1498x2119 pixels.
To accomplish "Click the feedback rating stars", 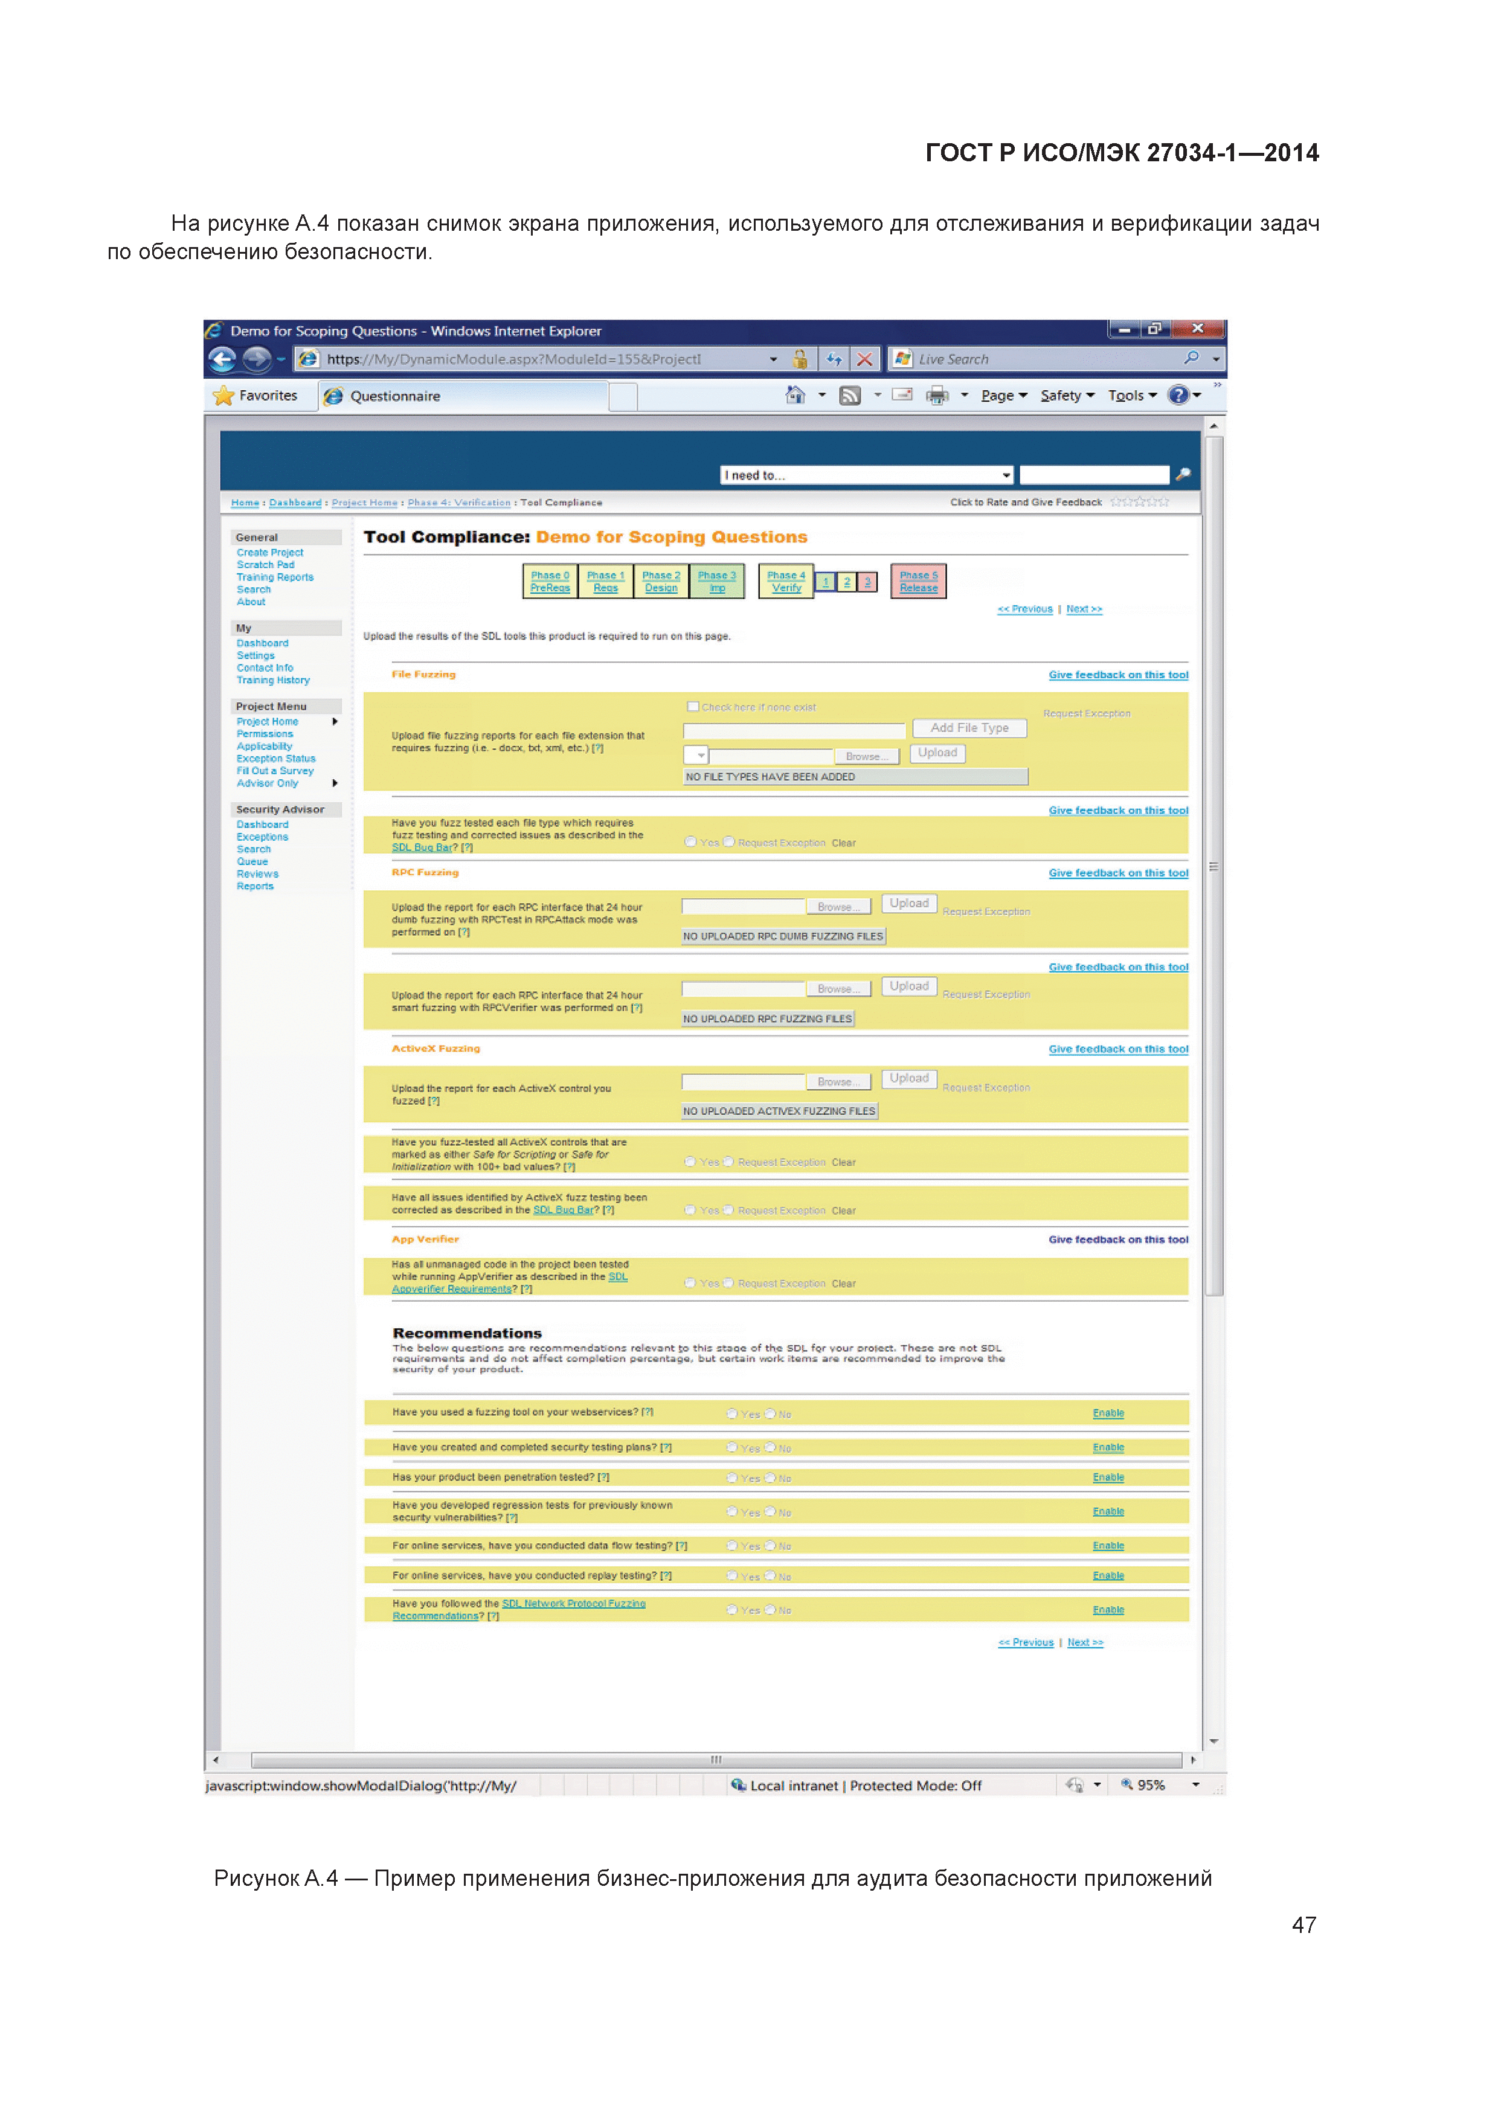I will [1140, 502].
